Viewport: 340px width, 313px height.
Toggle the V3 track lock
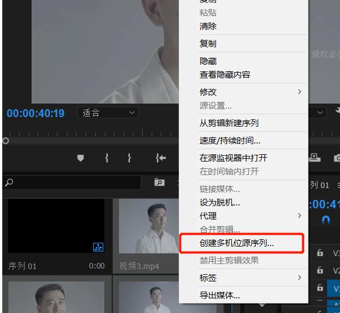coord(320,254)
